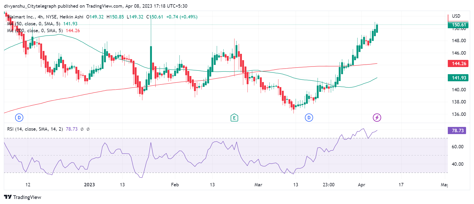474x204 pixels.
Task: Select the "Walmart Inc., 4h, NYSE, Heikin Ashi" legend title
Action: point(45,17)
